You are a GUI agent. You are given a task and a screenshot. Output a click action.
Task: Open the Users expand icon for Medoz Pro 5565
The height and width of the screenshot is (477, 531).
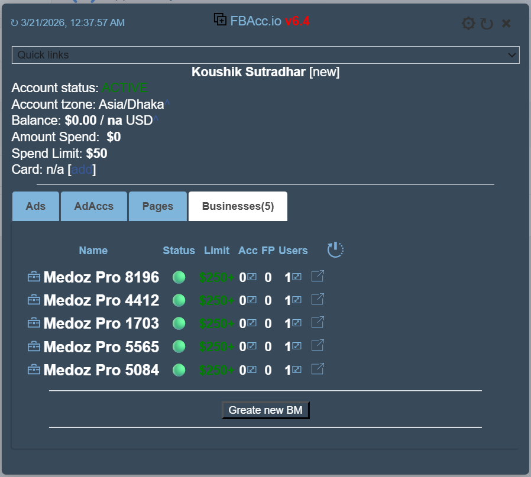(297, 346)
